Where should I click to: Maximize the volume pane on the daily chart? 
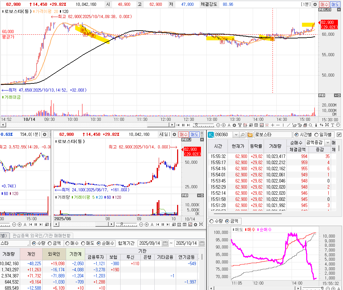point(199,195)
